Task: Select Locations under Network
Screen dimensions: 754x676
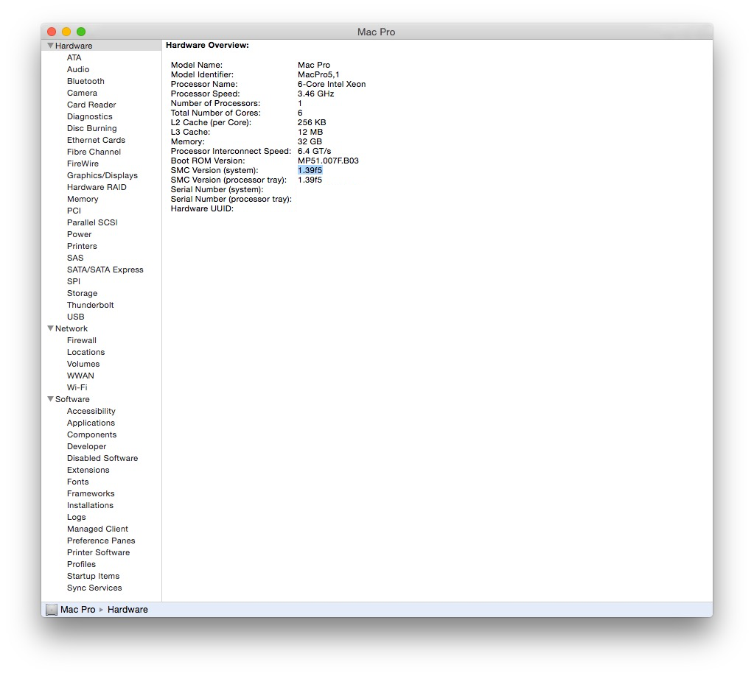Action: click(x=85, y=352)
